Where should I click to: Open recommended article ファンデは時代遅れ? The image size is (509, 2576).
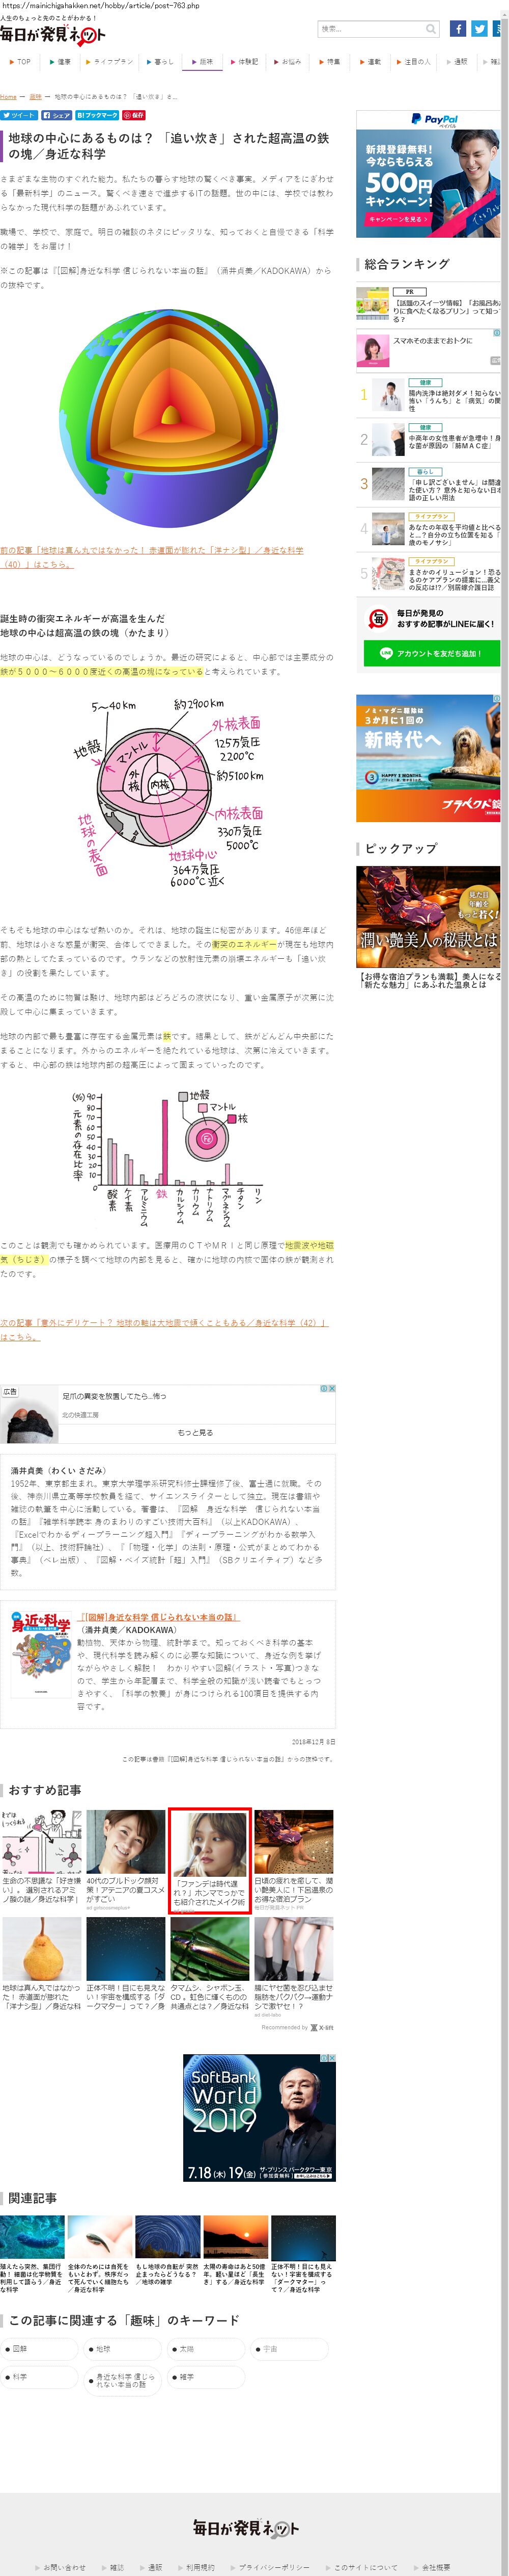point(209,1860)
